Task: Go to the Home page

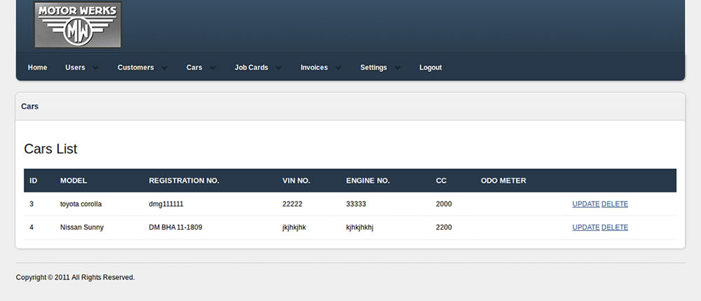Action: pos(37,68)
